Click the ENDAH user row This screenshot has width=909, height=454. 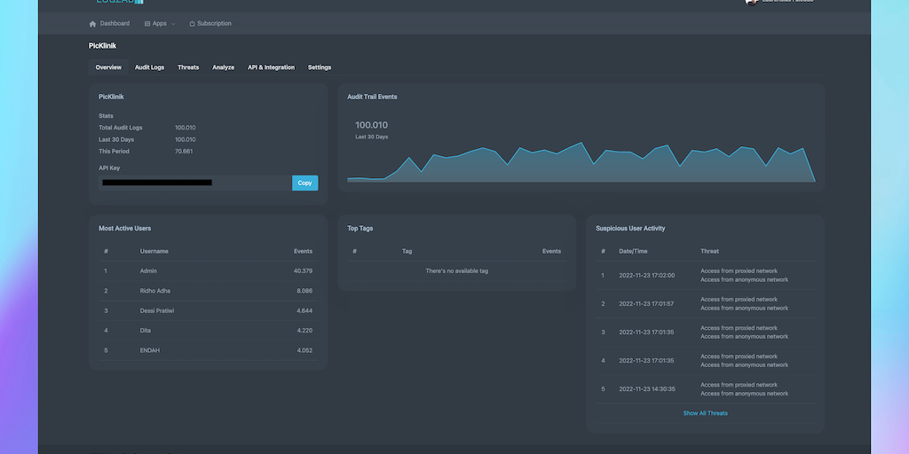tap(208, 350)
